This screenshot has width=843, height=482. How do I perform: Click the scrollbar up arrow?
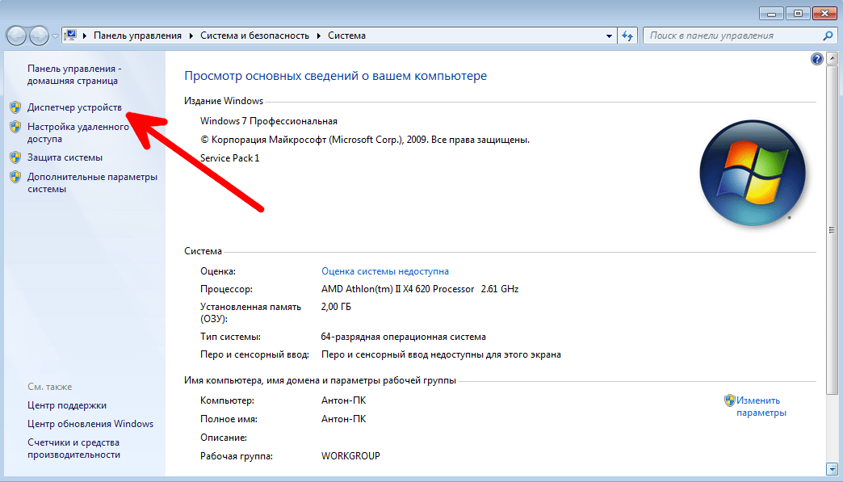coord(832,58)
